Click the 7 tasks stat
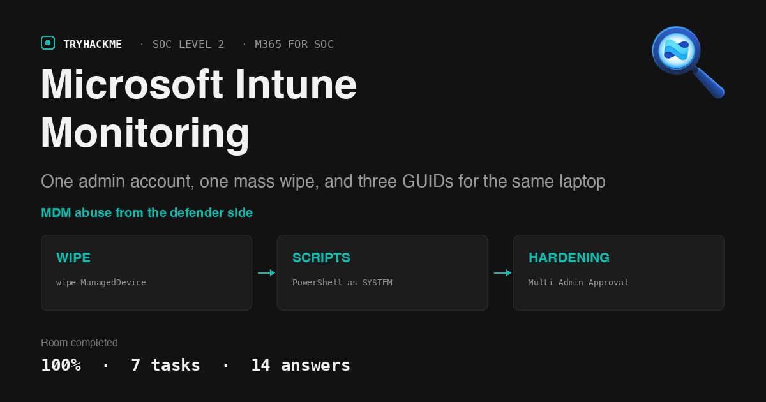The width and height of the screenshot is (766, 402). (165, 365)
